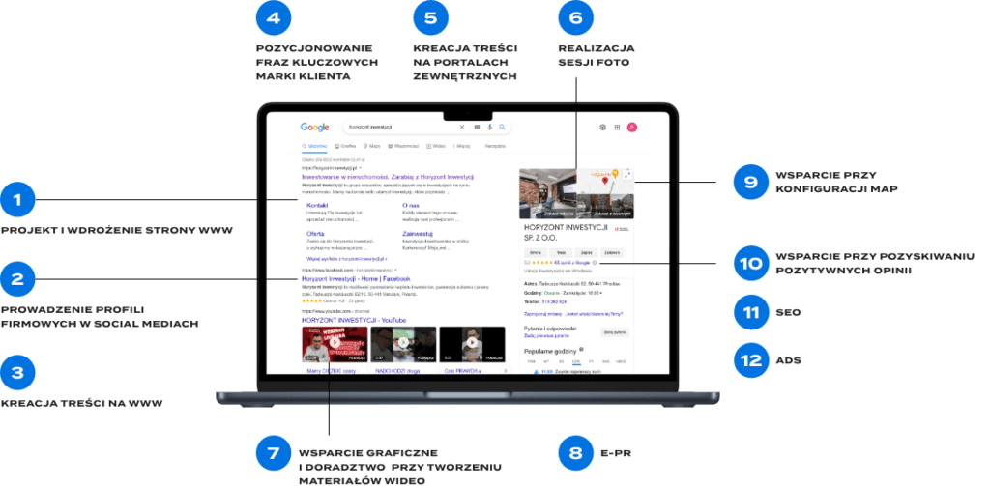Switch to the Grafika tab

coord(345,146)
